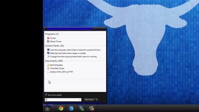Screen dimensions: 199x112
Task: Click the mouse pointer settings icon
Action: coord(48,57)
